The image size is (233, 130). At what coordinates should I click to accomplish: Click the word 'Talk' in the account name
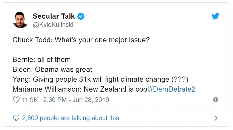pos(68,16)
